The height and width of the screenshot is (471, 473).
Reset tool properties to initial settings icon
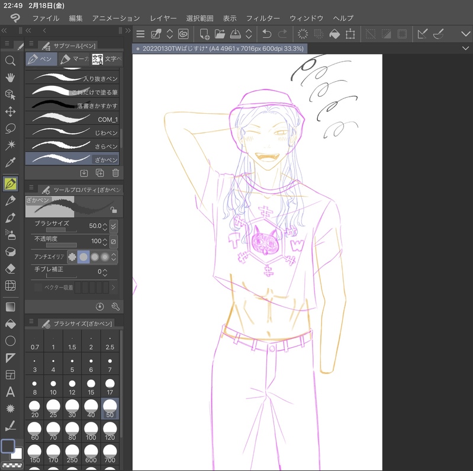99,306
